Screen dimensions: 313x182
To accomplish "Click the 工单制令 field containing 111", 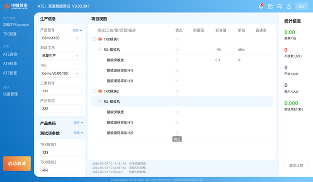I will pos(61,91).
